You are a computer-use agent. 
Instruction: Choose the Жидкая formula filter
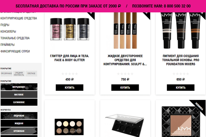pos(19,123)
